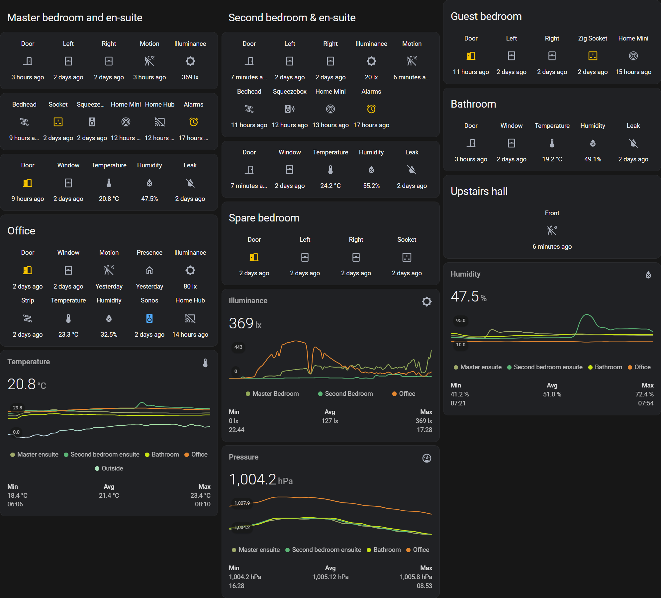Toggle the Master bedroom Bedhead light strip
The width and height of the screenshot is (661, 598).
(x=24, y=122)
